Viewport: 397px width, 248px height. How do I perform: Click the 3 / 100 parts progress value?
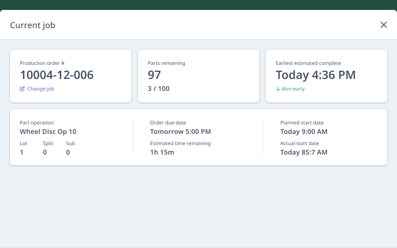click(x=158, y=88)
